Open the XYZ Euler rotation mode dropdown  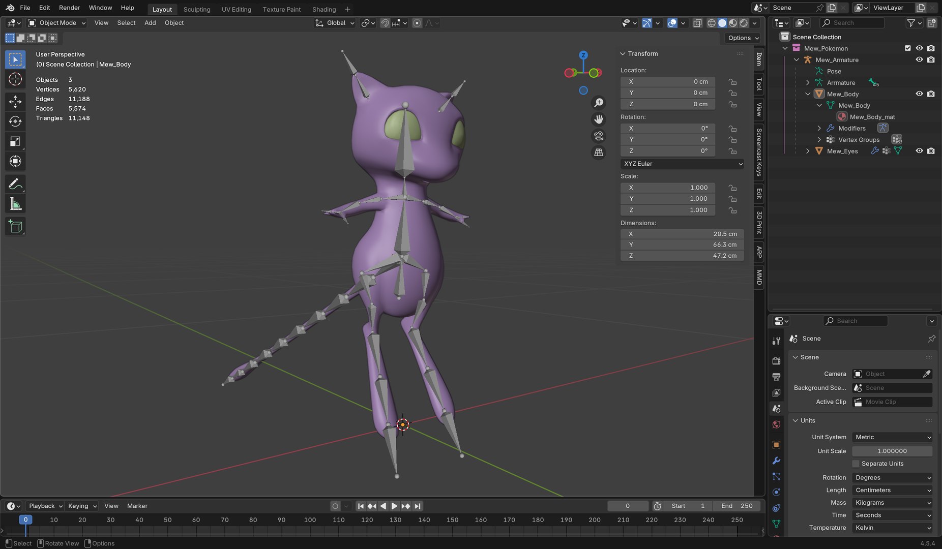[682, 164]
